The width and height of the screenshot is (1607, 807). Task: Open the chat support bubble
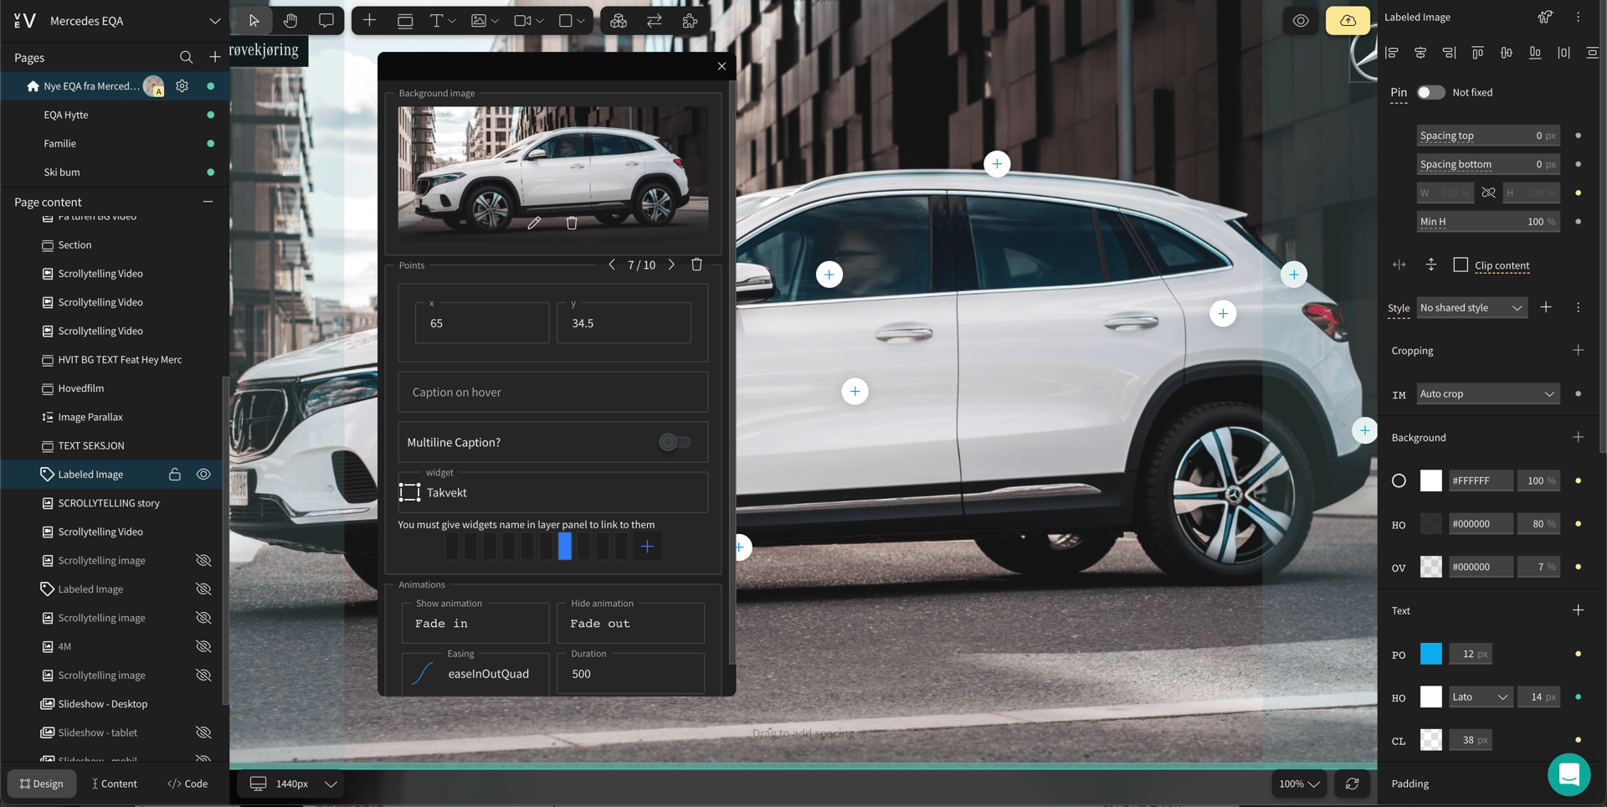pos(1568,774)
